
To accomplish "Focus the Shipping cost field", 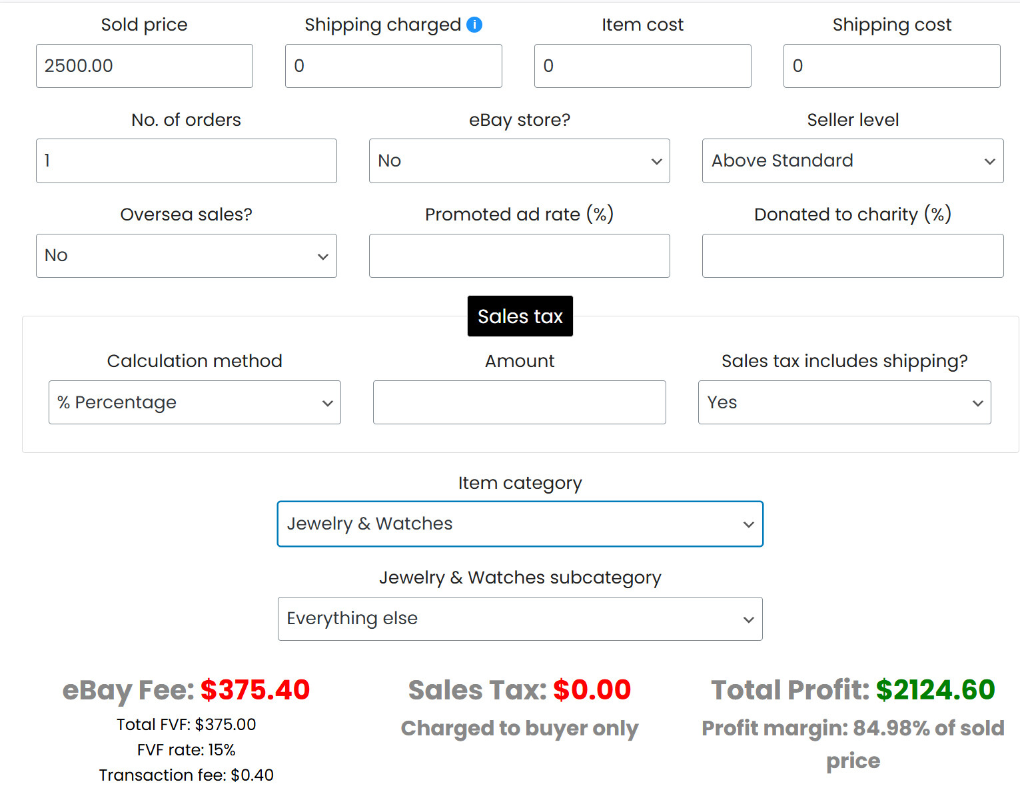I will pyautogui.click(x=892, y=66).
